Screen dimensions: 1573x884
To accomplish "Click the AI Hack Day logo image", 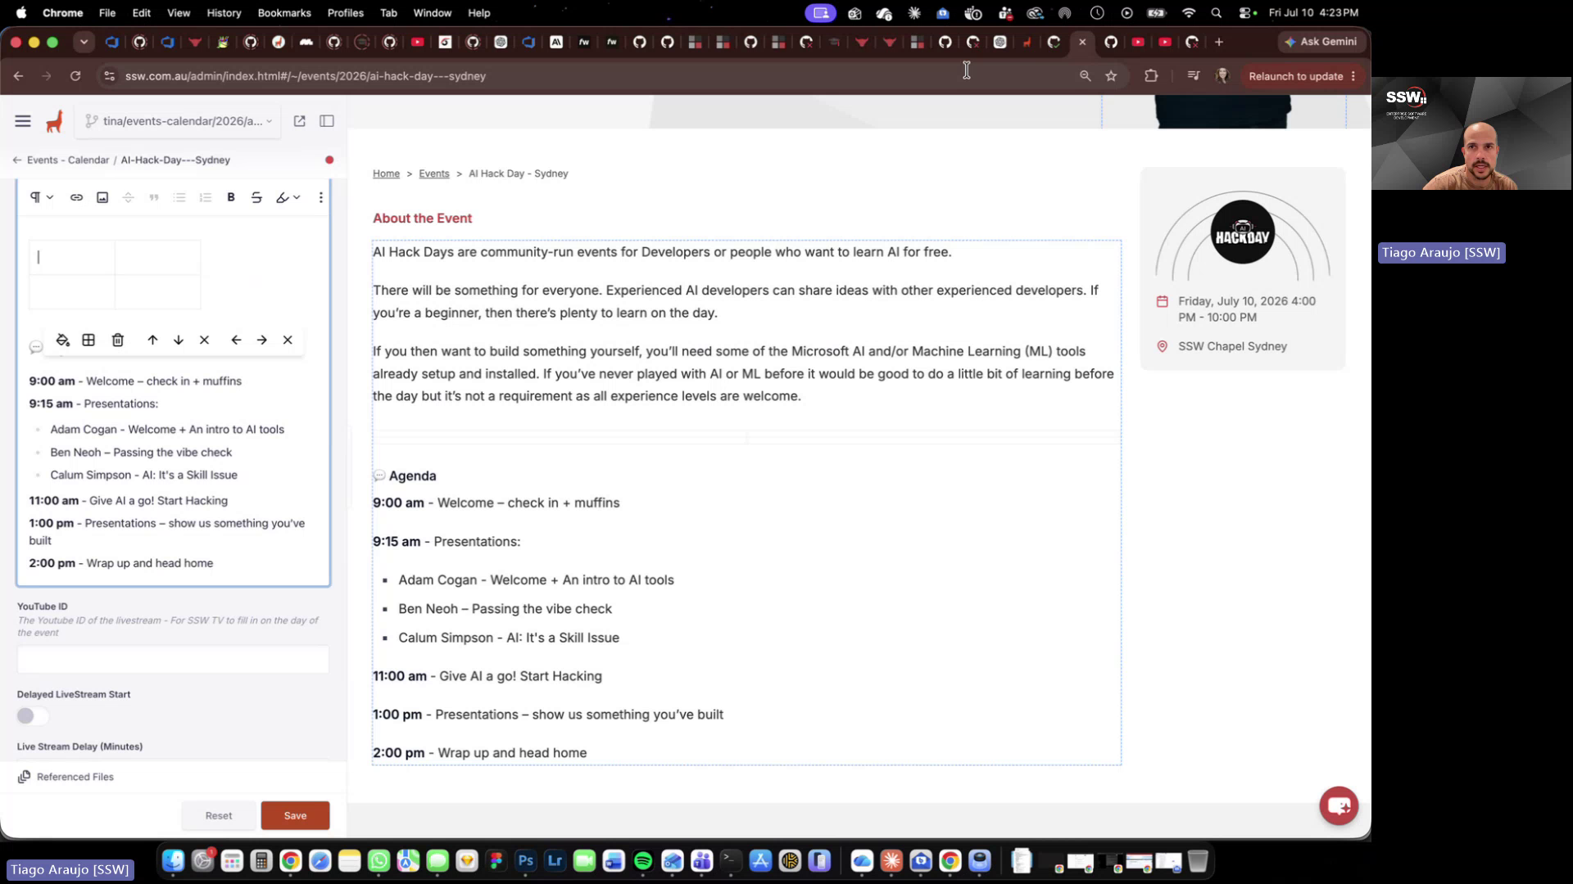I will tap(1242, 233).
